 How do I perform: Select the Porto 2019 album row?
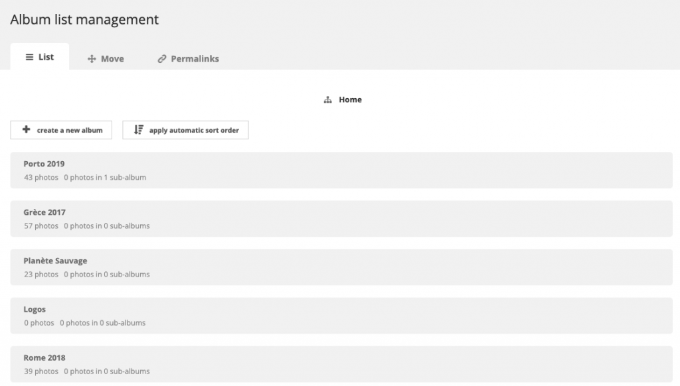(x=340, y=170)
